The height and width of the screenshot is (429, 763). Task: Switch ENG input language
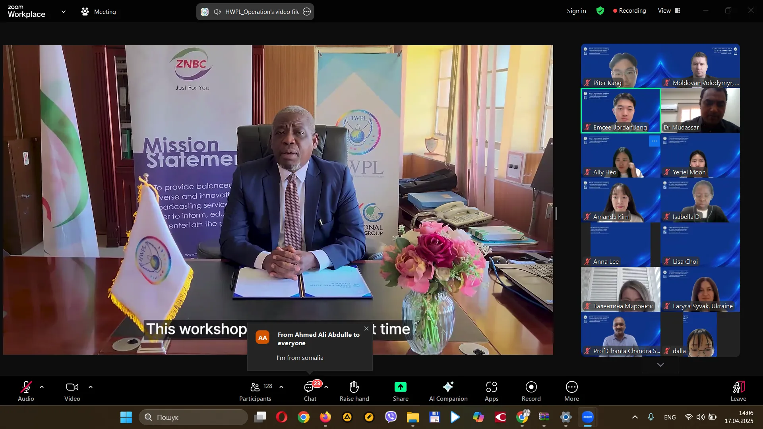(x=670, y=417)
